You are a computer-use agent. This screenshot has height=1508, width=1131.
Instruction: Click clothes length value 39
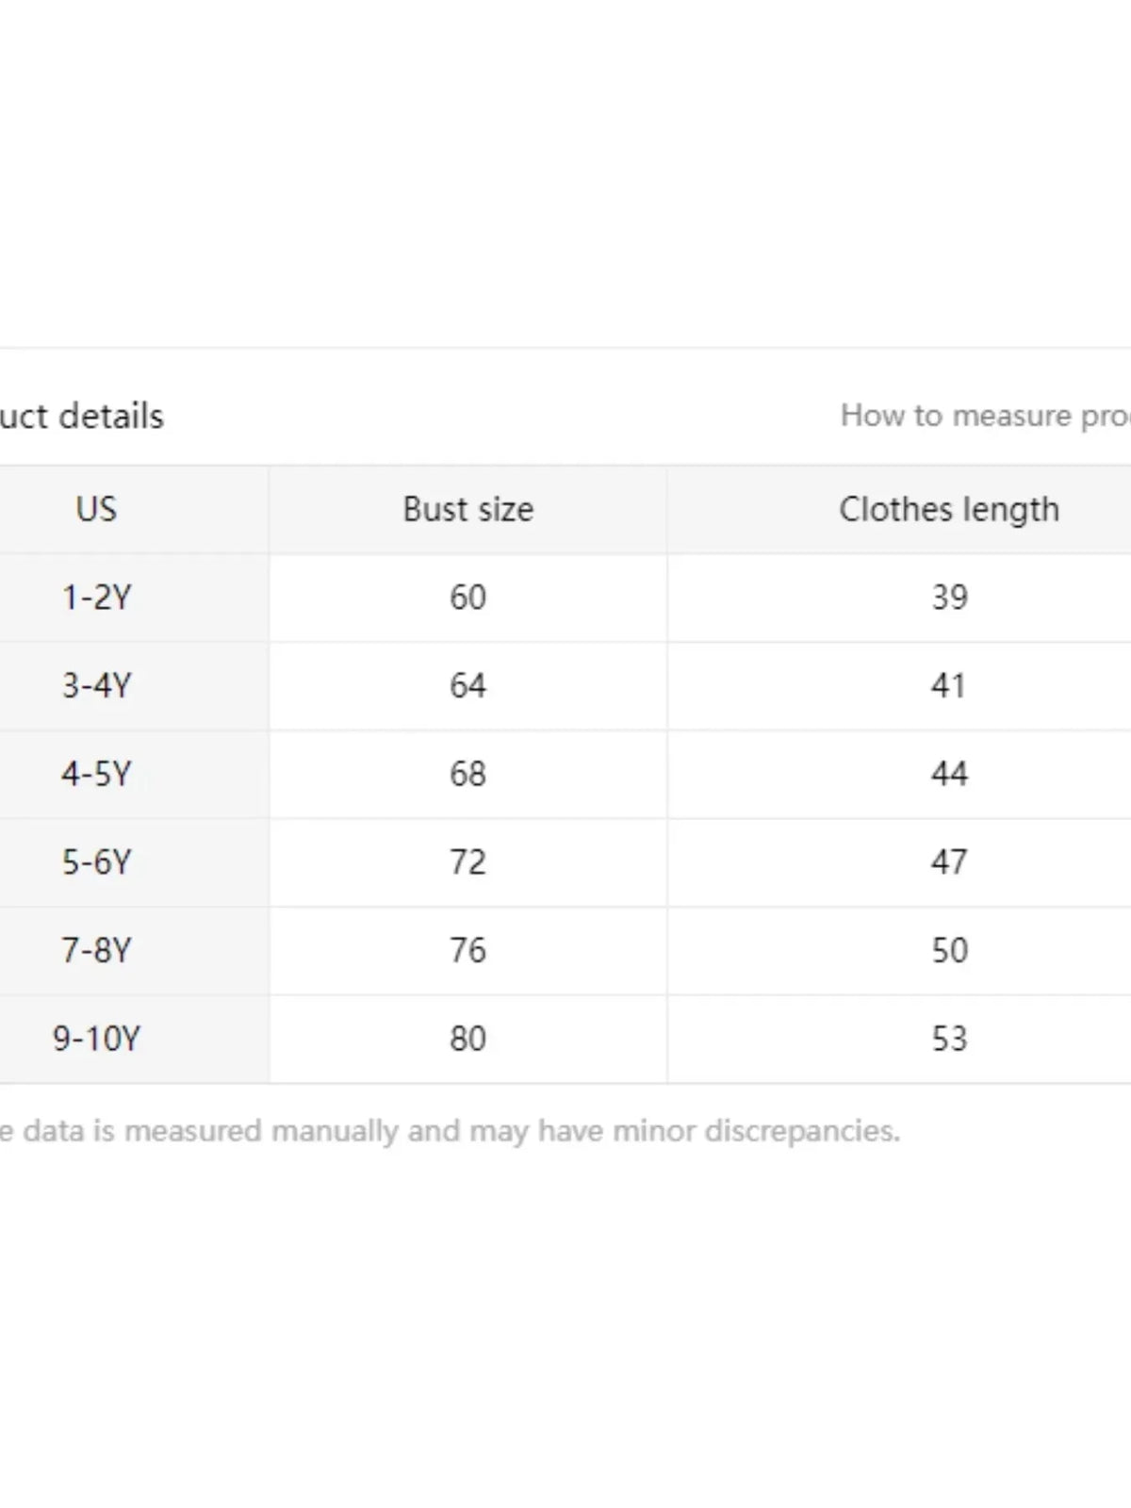[x=949, y=598]
